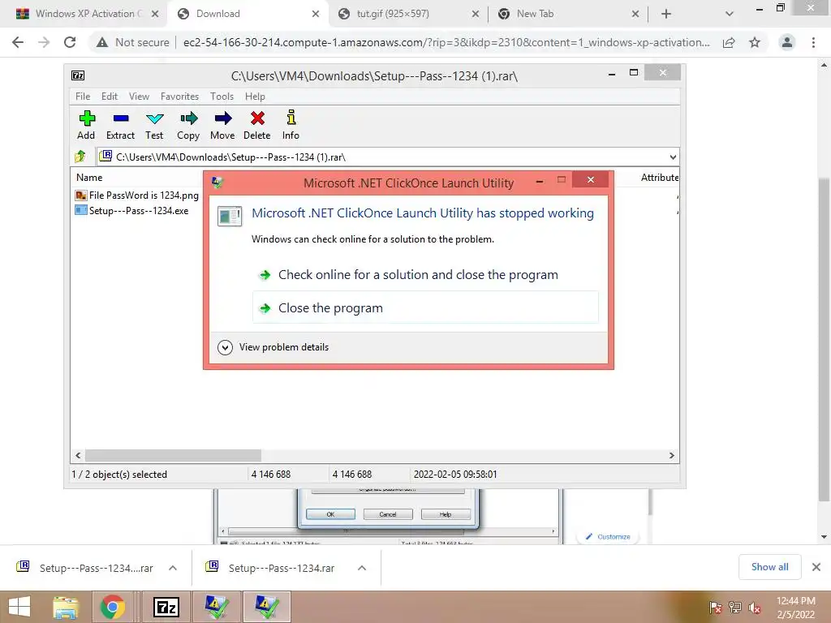Click the 7-Zip path input field
Viewport: 831px width, 623px height.
click(387, 157)
